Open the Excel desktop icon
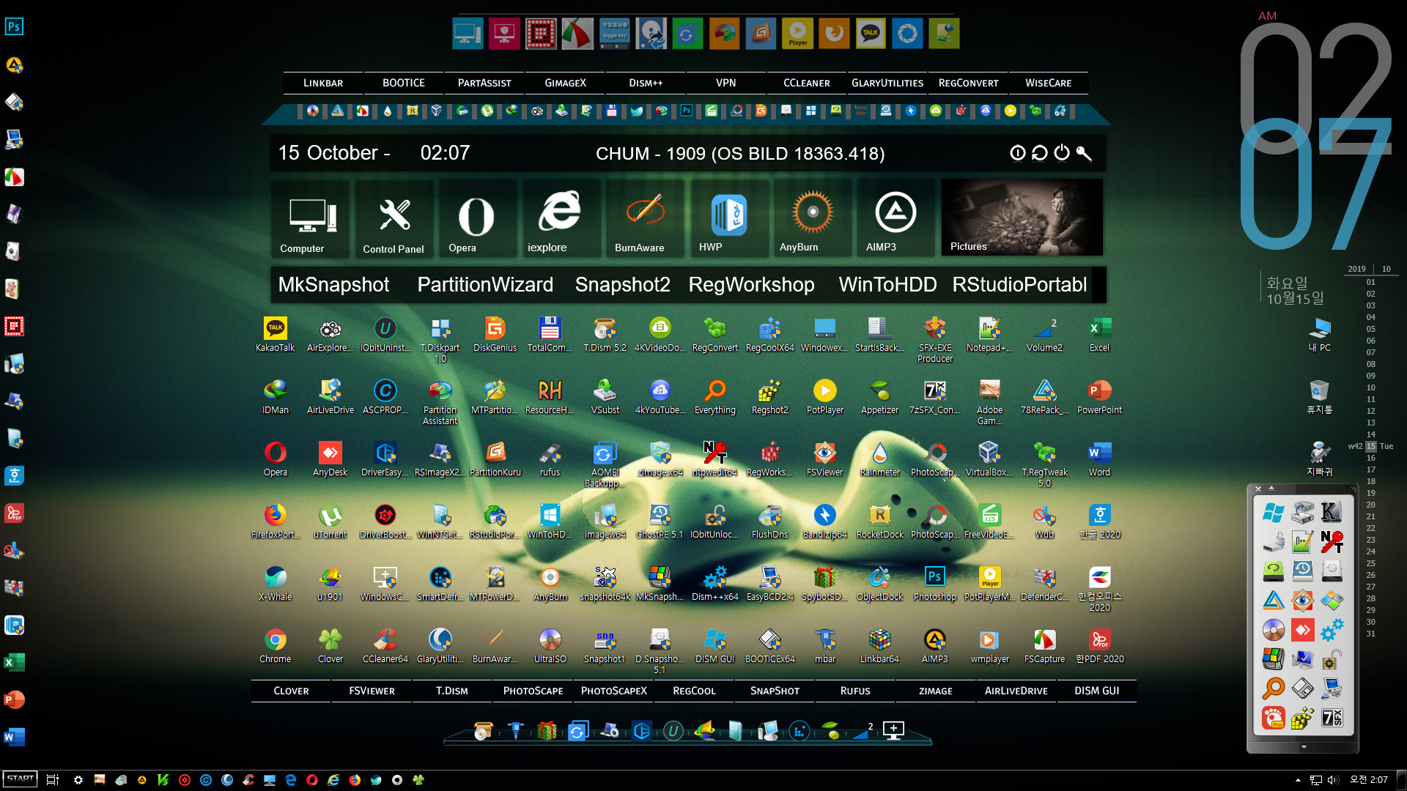1407x791 pixels. click(1099, 335)
